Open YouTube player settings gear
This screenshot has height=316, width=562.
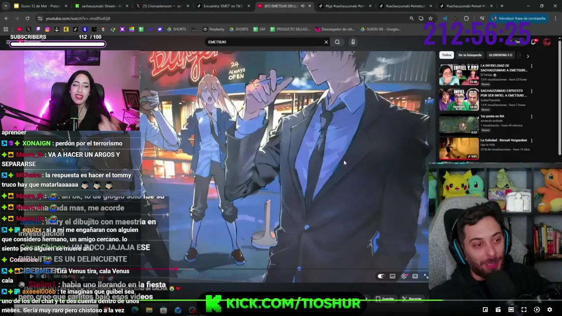pyautogui.click(x=403, y=276)
